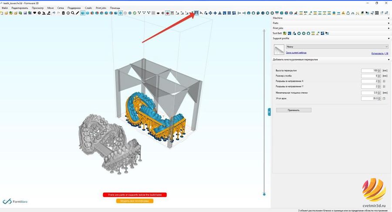The width and height of the screenshot is (392, 212).
Task: Toggle the highlighted first blue cube view button
Action: point(83,13)
